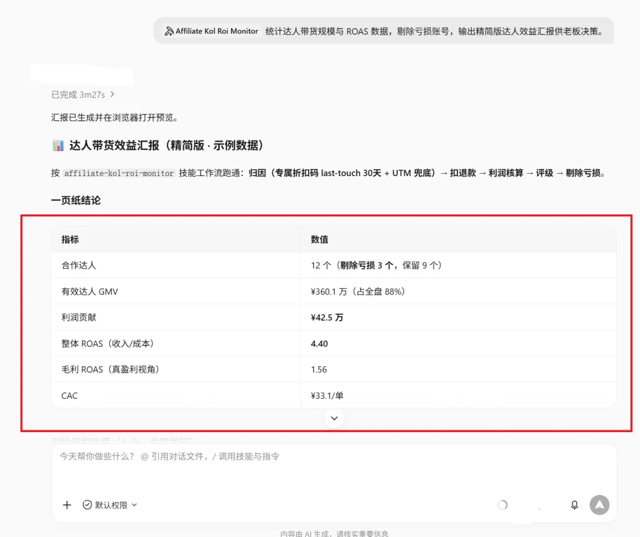Select the CAC row label
The width and height of the screenshot is (640, 537).
[69, 396]
